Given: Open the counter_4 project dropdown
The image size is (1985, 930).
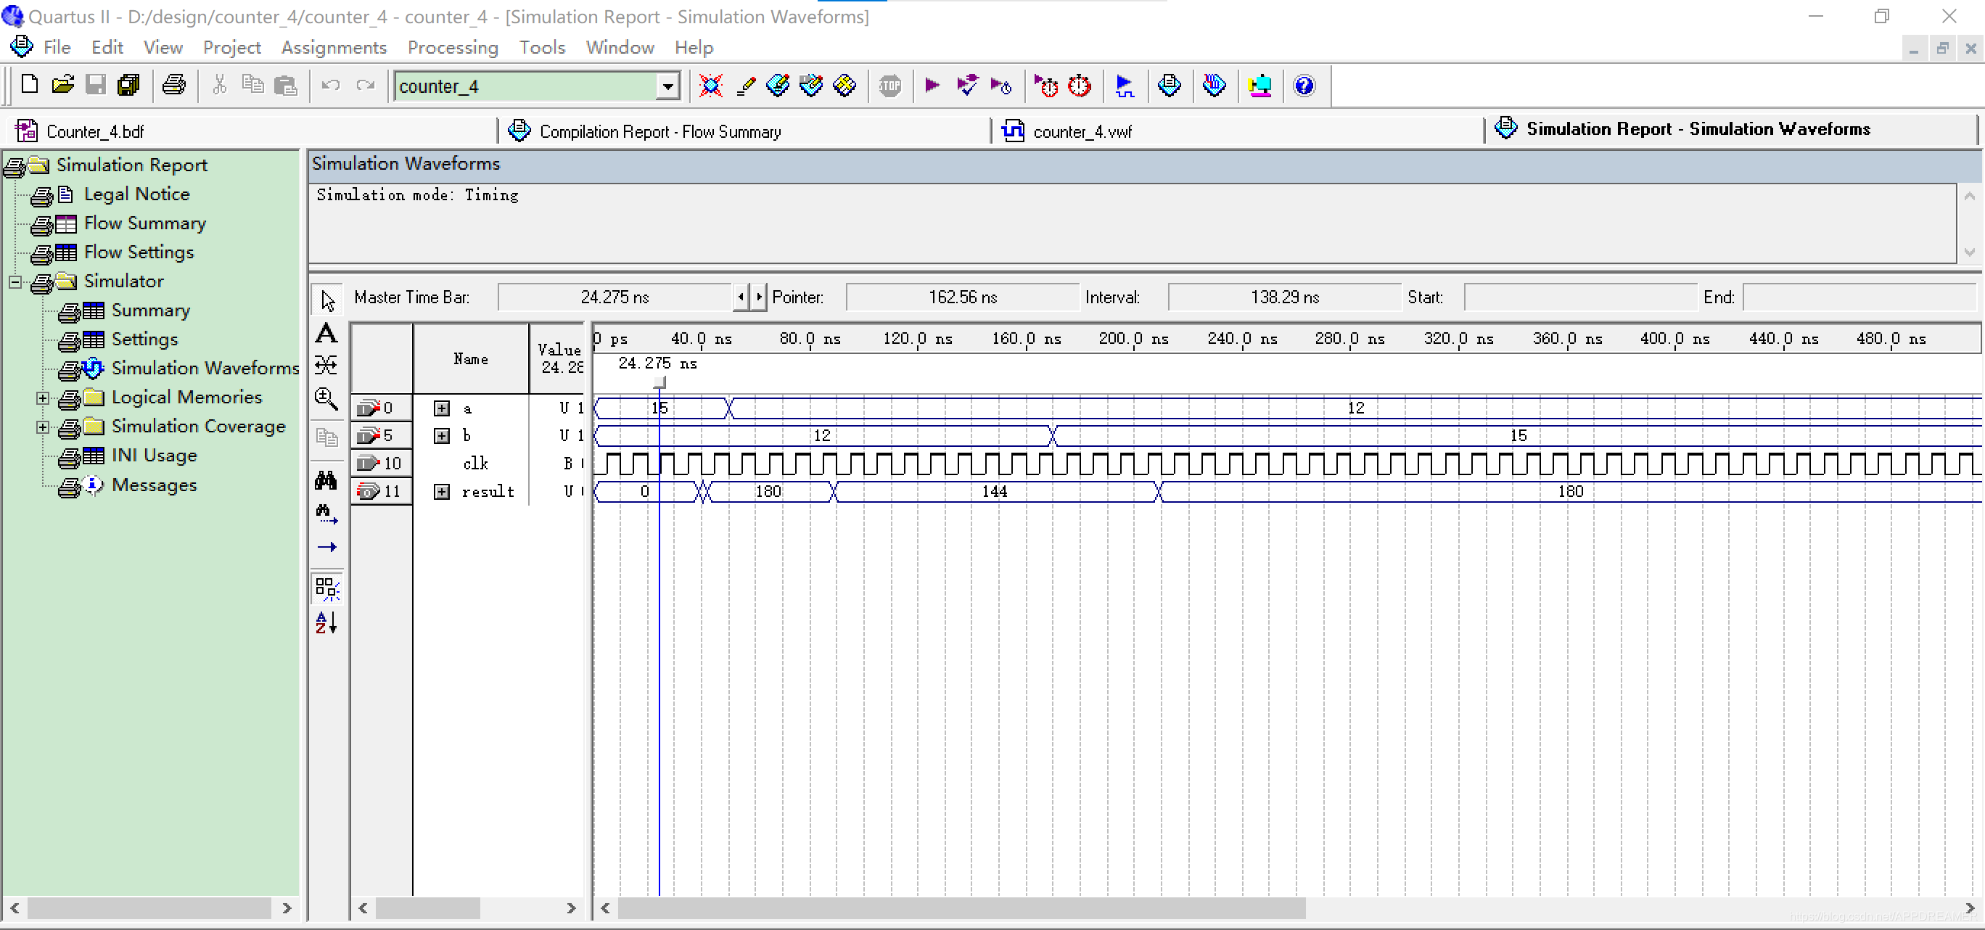Looking at the screenshot, I should [x=668, y=86].
